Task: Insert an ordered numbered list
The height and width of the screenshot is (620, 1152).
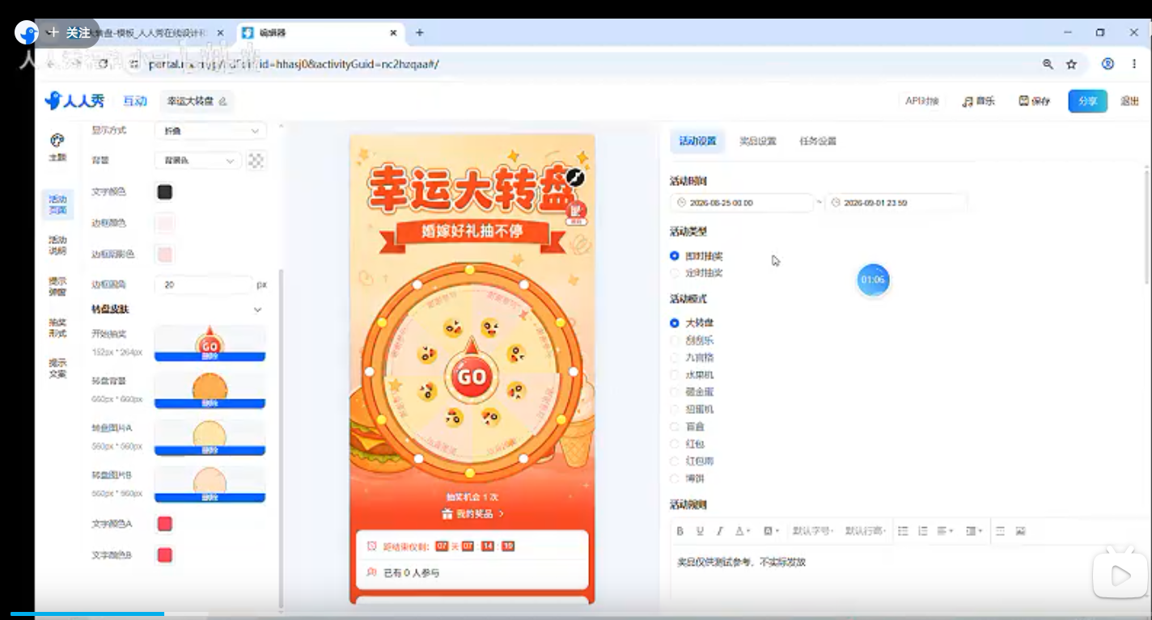Action: pyautogui.click(x=923, y=531)
